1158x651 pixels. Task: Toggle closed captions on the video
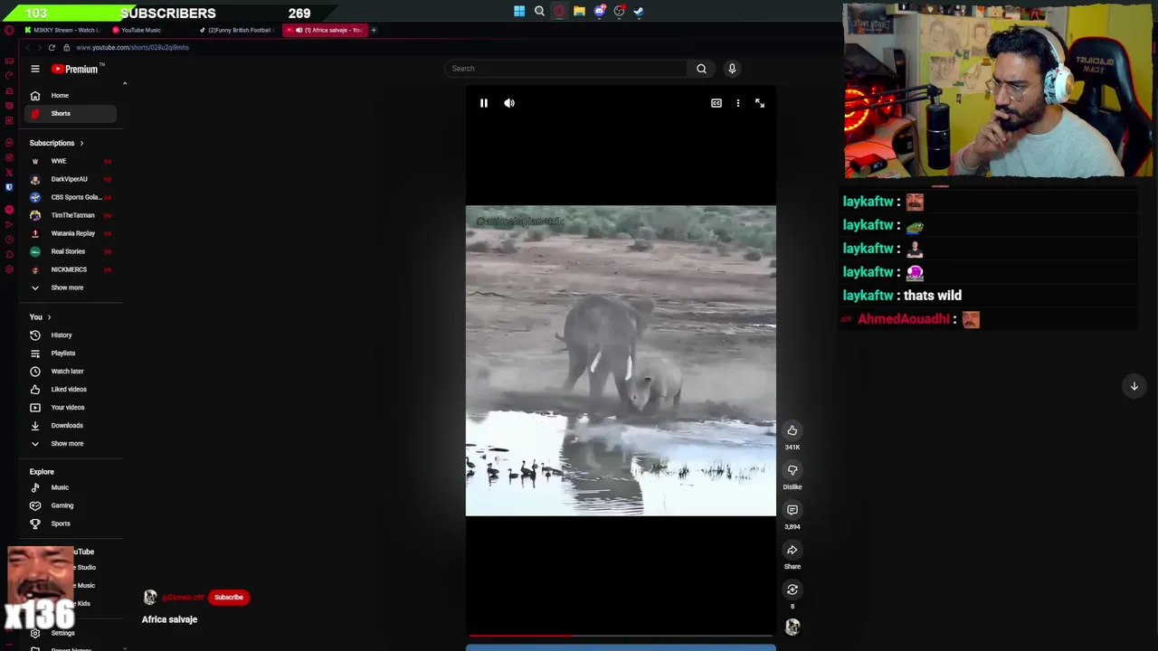click(x=717, y=103)
